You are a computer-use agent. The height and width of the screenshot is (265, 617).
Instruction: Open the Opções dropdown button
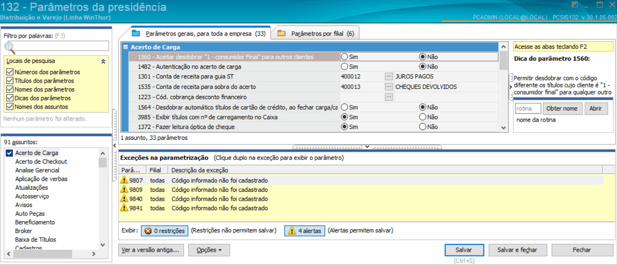pyautogui.click(x=209, y=250)
